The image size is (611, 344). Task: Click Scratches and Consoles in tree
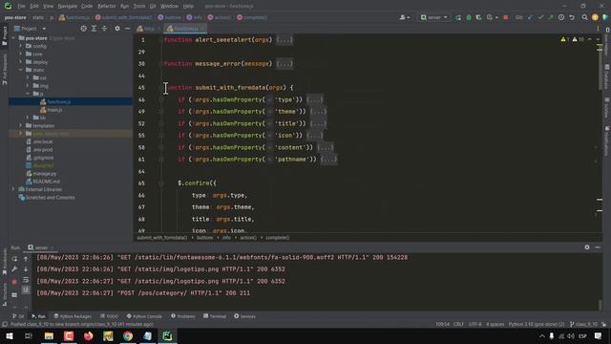tap(50, 198)
